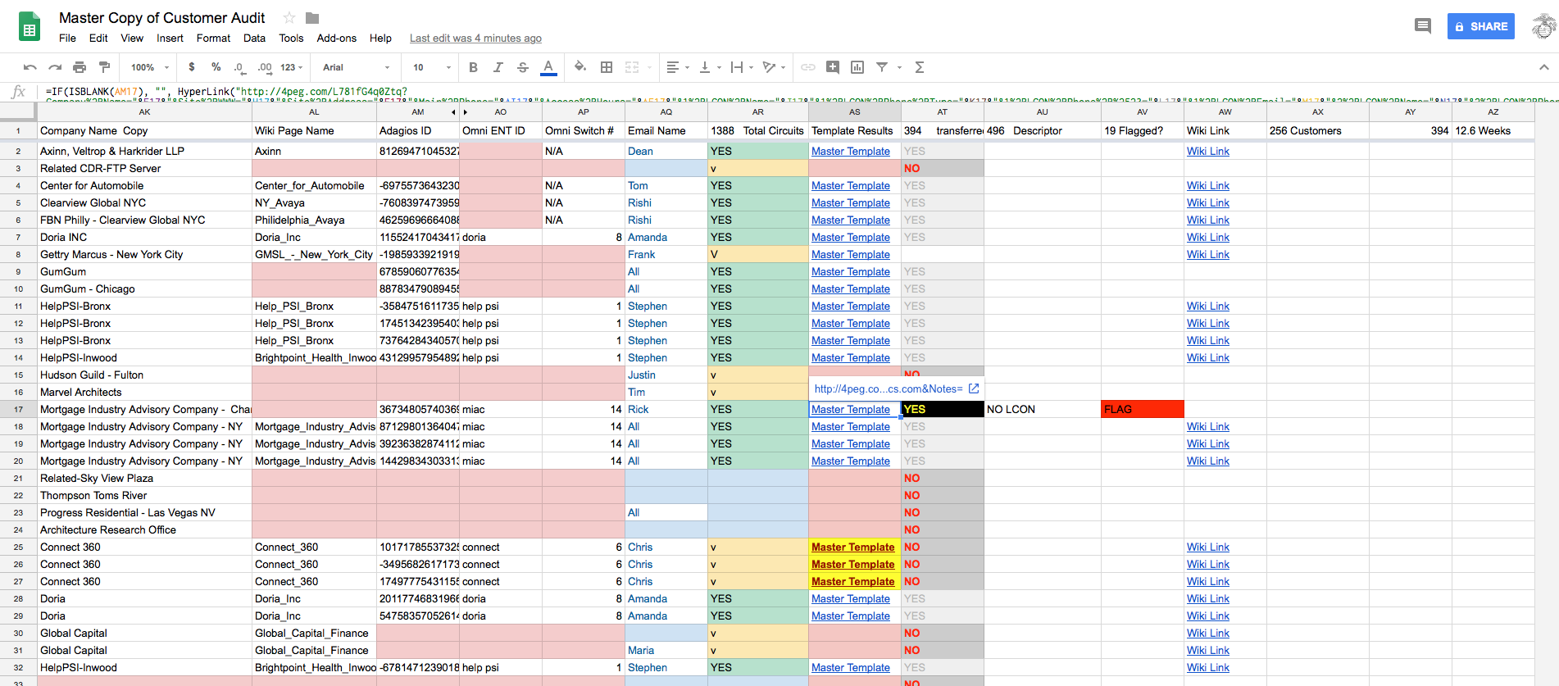Open the File menu
Image resolution: width=1559 pixels, height=686 pixels.
[x=67, y=38]
